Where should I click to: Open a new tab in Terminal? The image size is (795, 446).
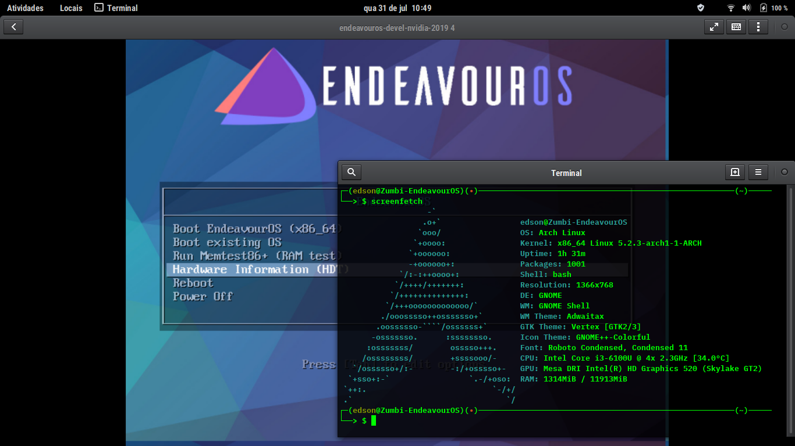pos(735,172)
